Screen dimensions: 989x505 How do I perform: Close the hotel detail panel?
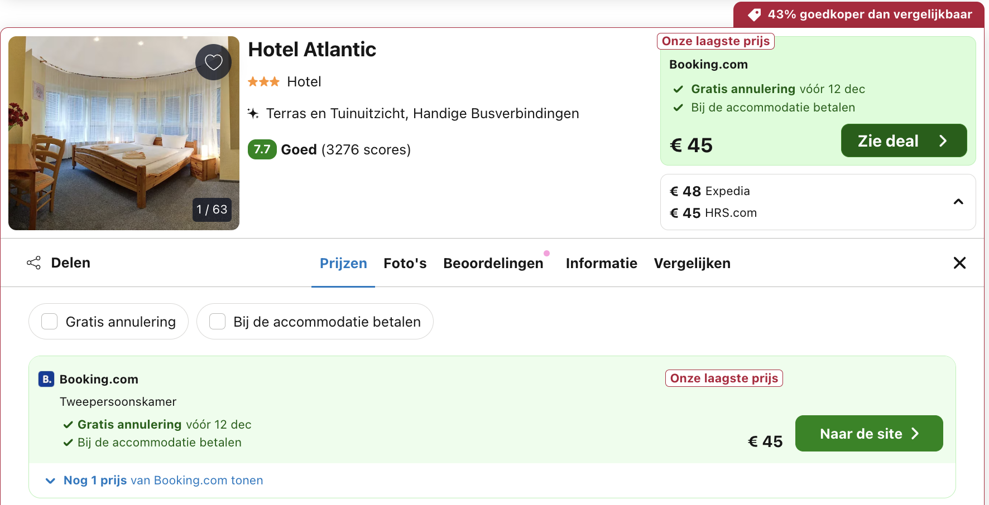click(959, 263)
